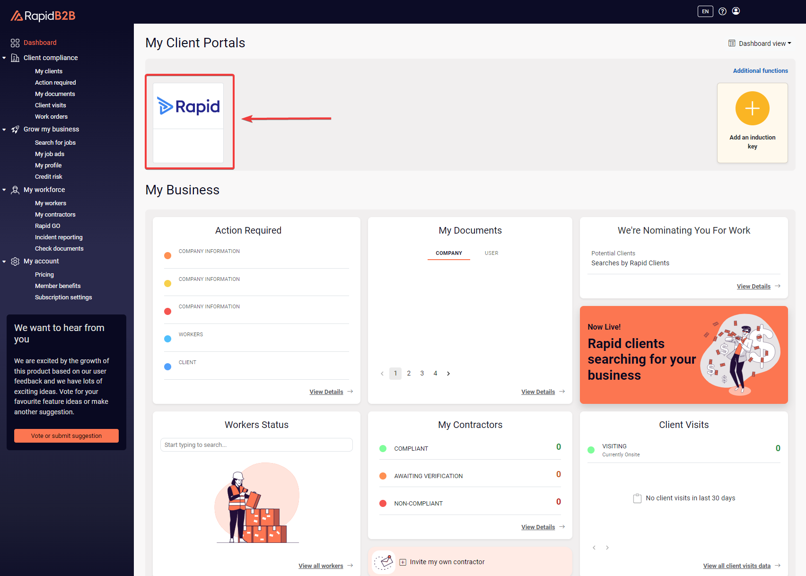
Task: Select the COMPANY tab in My Documents
Action: (448, 253)
